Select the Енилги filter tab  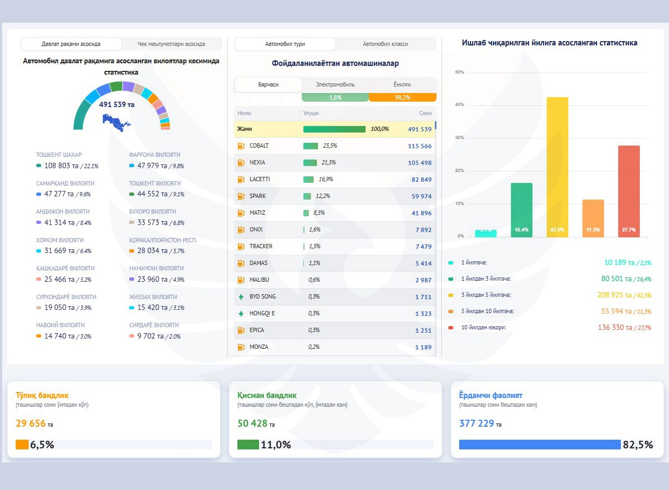click(x=402, y=85)
